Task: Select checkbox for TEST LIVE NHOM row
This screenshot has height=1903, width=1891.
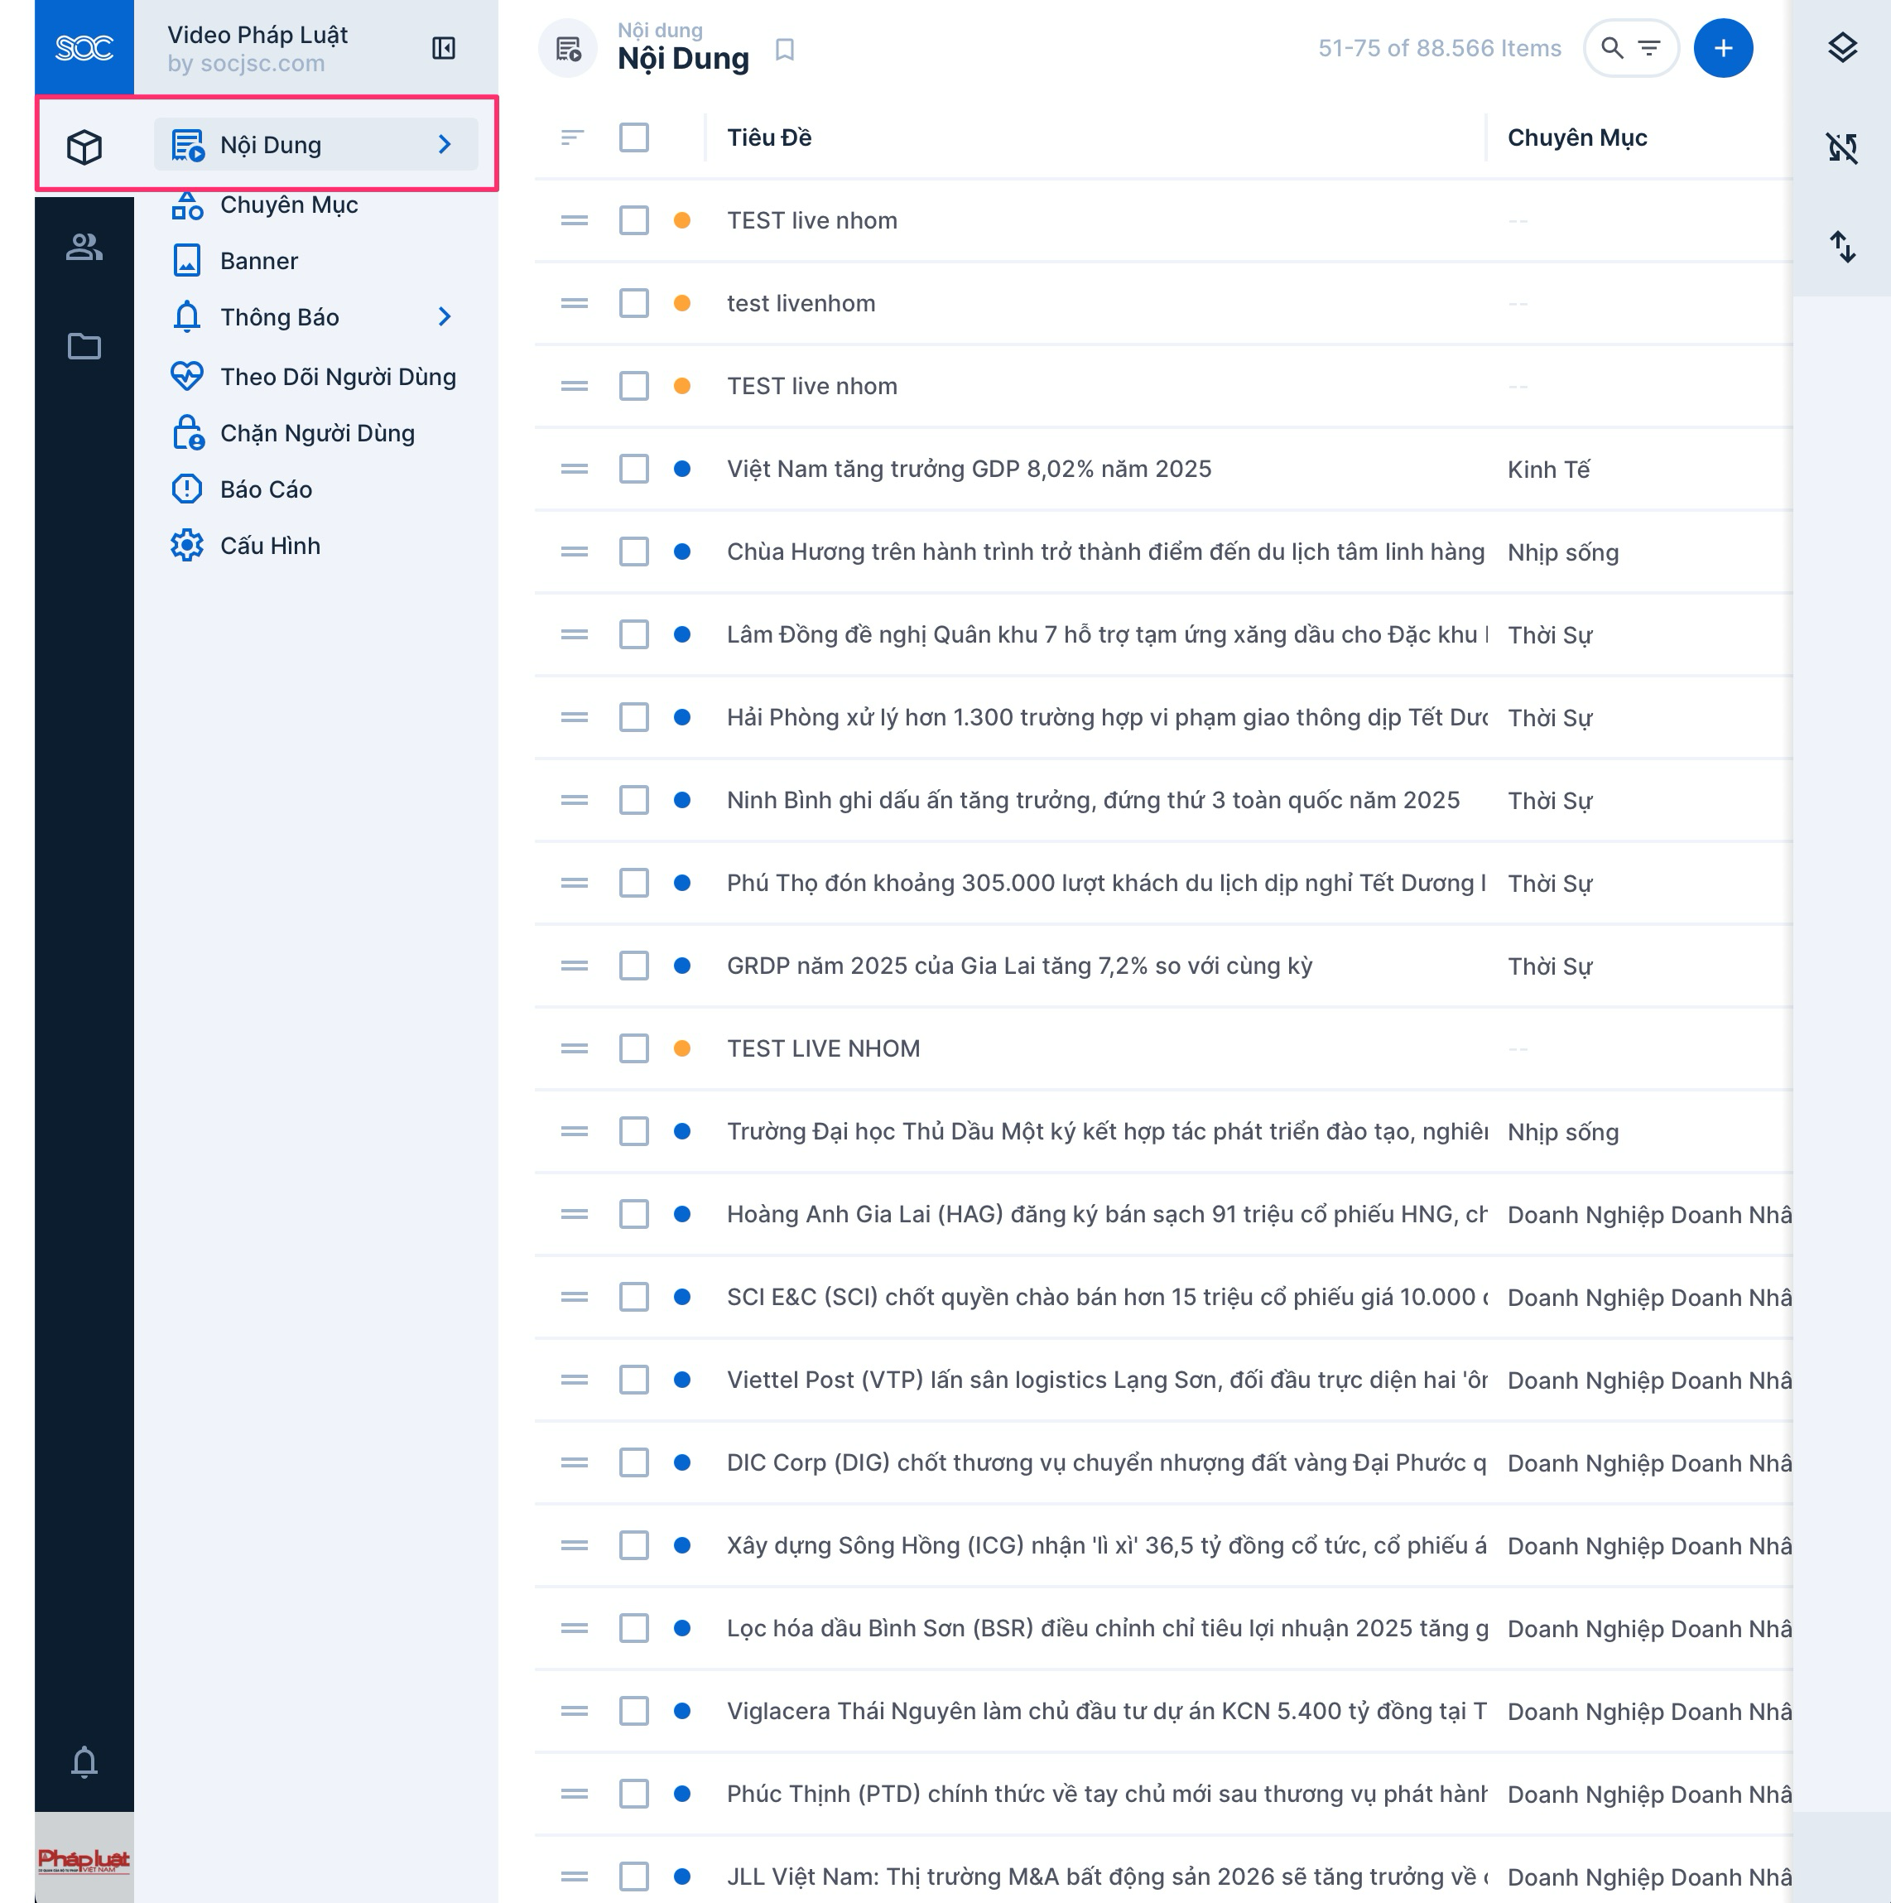Action: pyautogui.click(x=633, y=1048)
